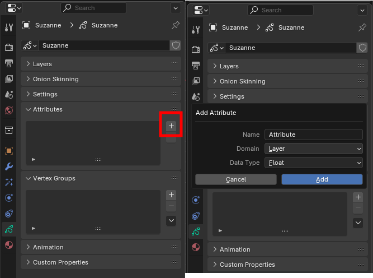The width and height of the screenshot is (373, 278).
Task: Open Render properties tab in right panel
Action: (196, 49)
